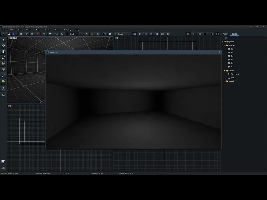Open the Help menu
Viewport: 267px width, 200px height.
point(78,30)
